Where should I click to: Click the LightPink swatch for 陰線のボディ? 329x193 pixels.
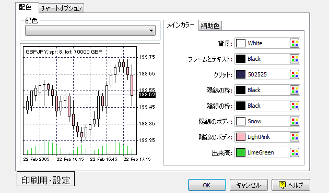pos(241,137)
